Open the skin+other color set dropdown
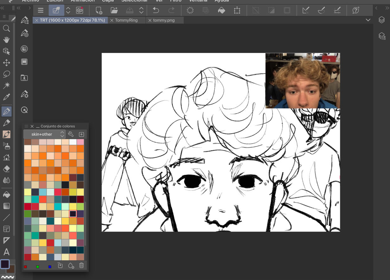Screen dimensions: 390x280 (x=44, y=134)
